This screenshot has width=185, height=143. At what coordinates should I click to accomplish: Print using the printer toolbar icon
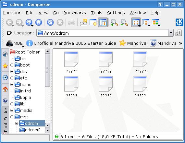coord(72,22)
